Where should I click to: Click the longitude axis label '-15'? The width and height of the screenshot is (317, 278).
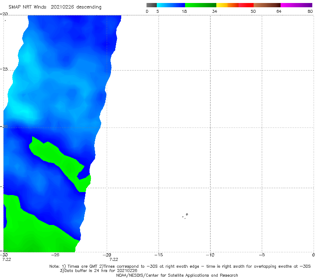tap(158, 255)
